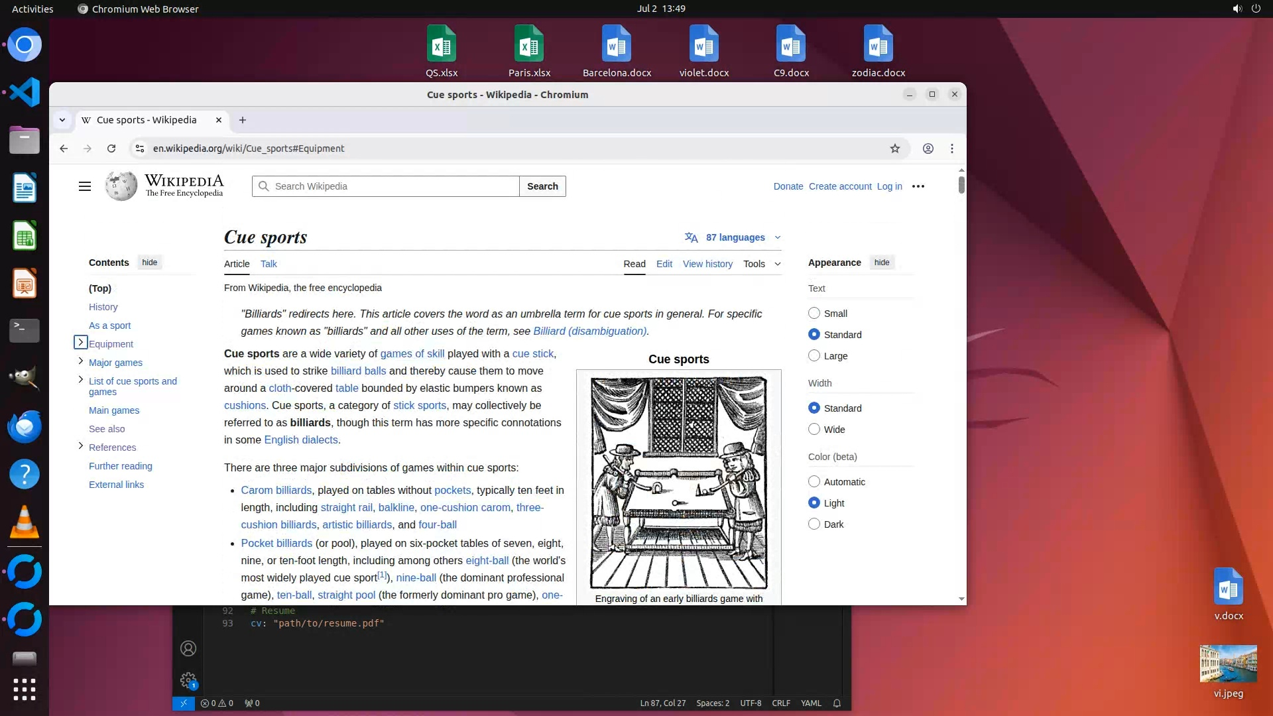This screenshot has height=716, width=1273.
Task: Switch page width to Wide
Action: click(814, 430)
